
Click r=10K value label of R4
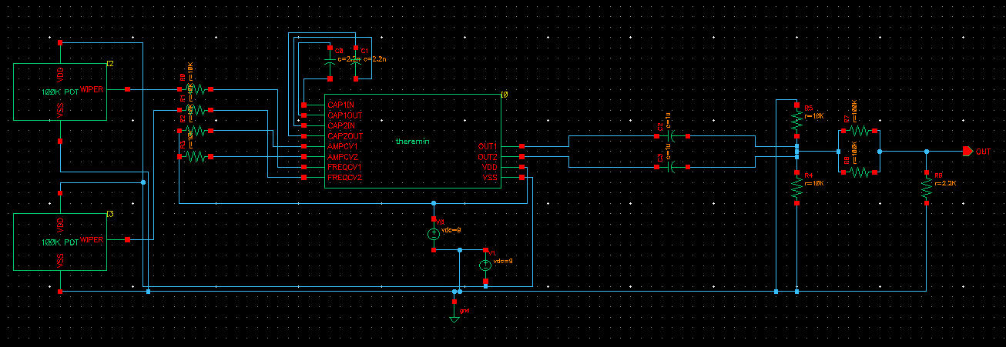click(x=815, y=183)
